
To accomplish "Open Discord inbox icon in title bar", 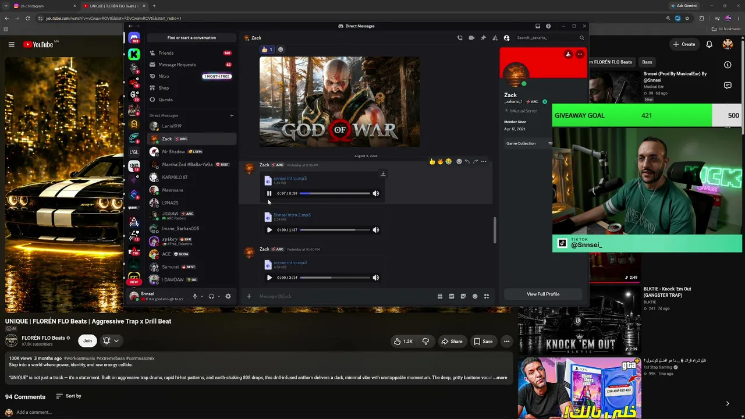I will pyautogui.click(x=537, y=26).
